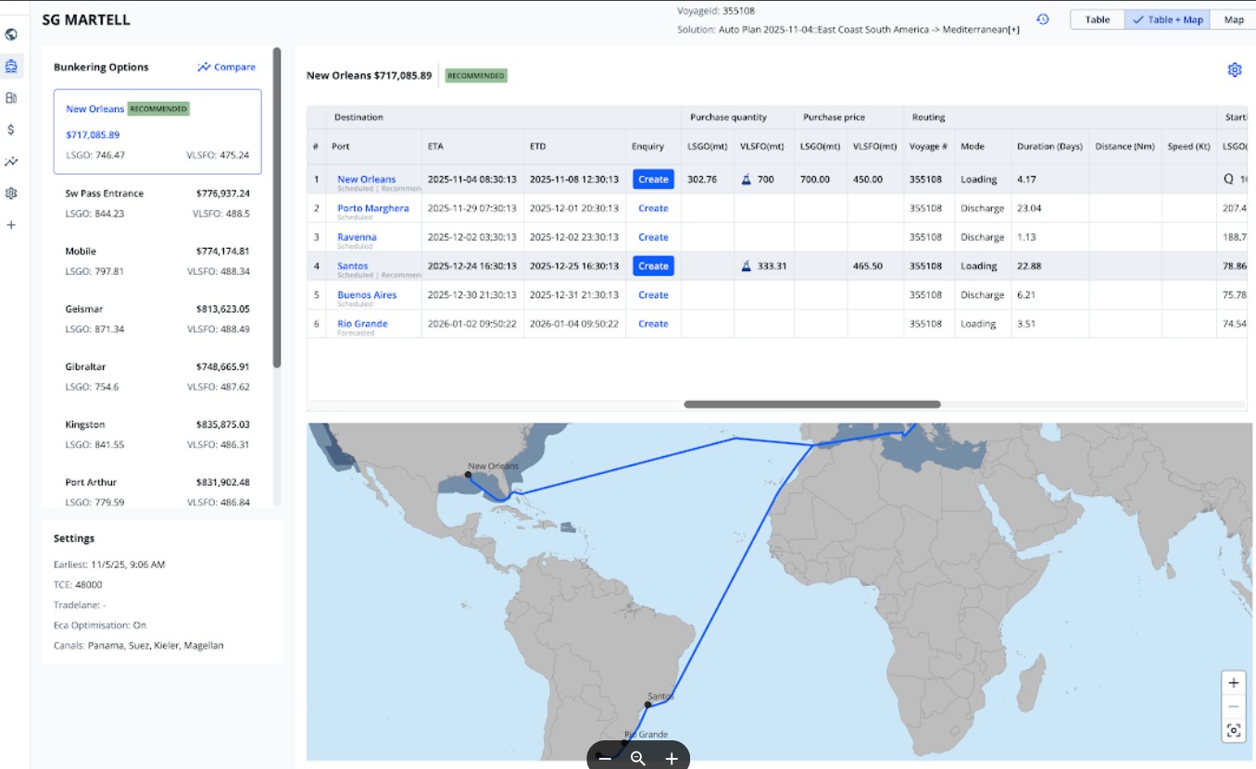Open the history clock icon near header
This screenshot has width=1256, height=769.
[x=1043, y=19]
